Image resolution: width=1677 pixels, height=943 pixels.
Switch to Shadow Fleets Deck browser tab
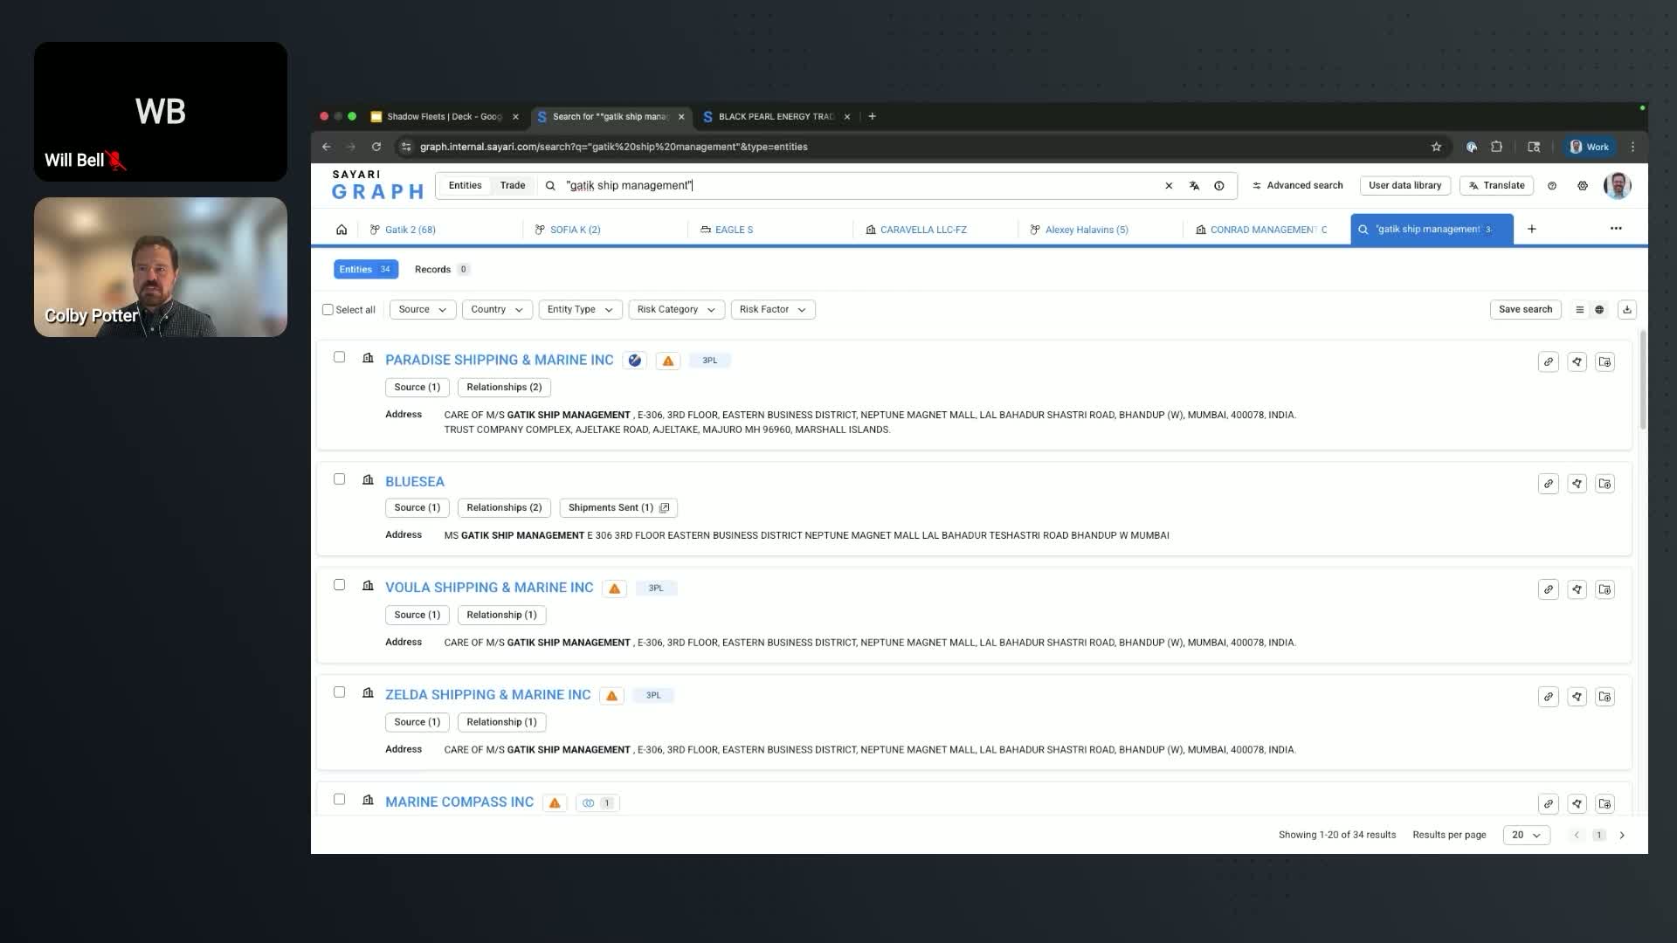tap(445, 117)
